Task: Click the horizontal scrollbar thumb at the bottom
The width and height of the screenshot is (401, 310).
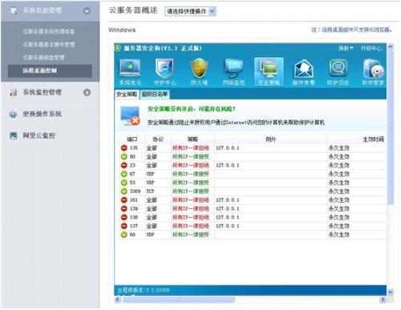Action: point(179,300)
